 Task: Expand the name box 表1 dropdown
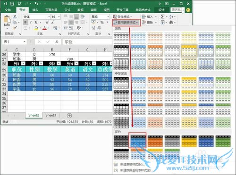click(25, 42)
